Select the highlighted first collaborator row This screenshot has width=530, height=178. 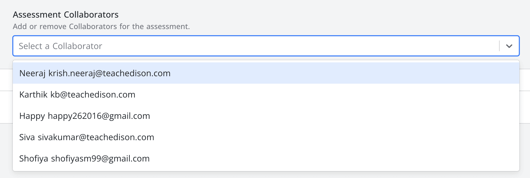coord(266,73)
